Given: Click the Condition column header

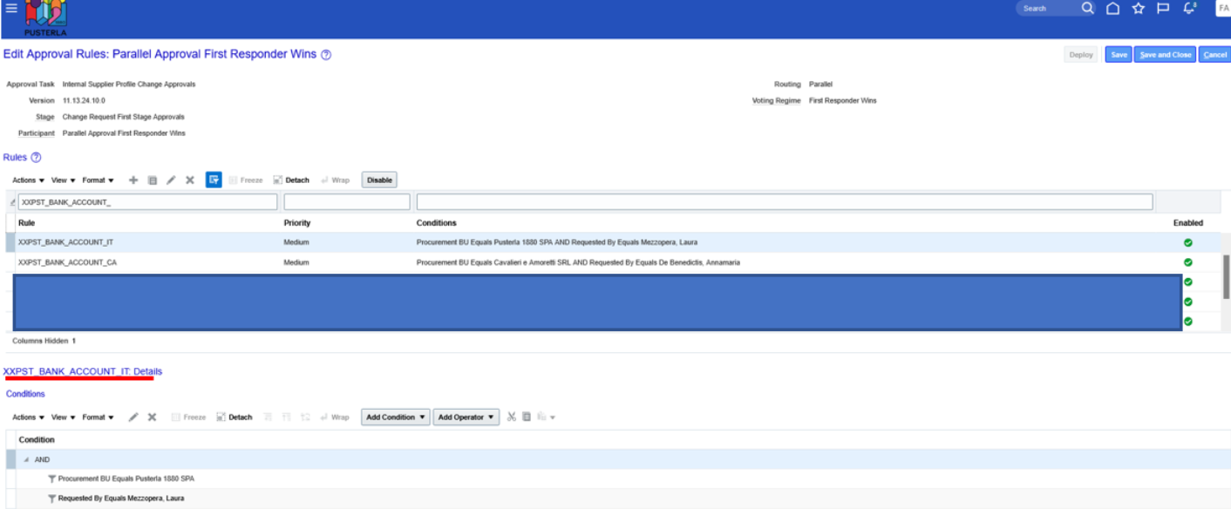Looking at the screenshot, I should (x=37, y=440).
